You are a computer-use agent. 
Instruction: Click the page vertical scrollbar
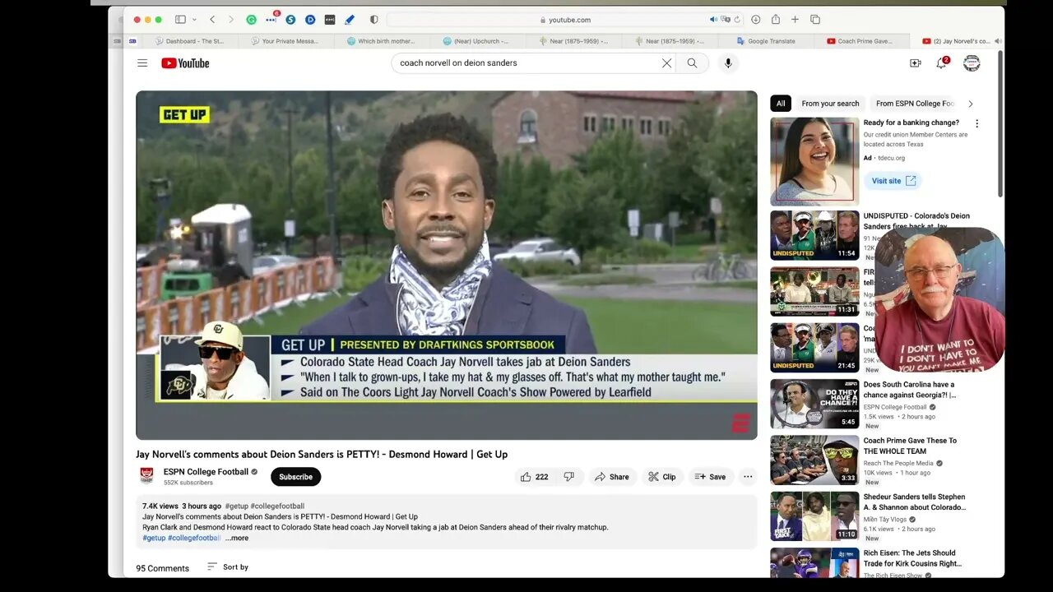pos(1000,123)
